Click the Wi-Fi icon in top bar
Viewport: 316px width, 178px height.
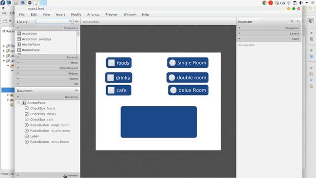coord(289,3)
